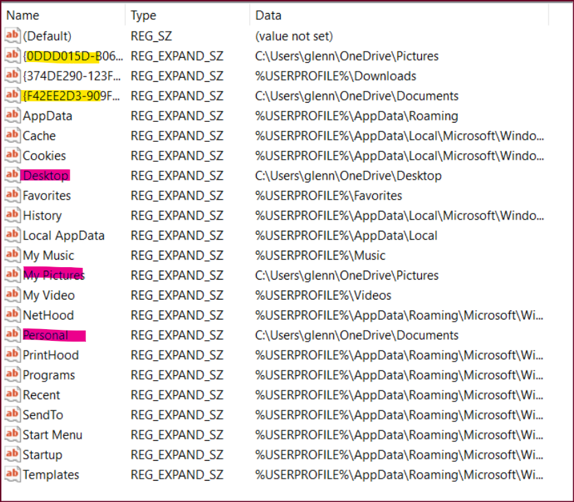Sort entries by clicking the Name column header

(x=62, y=14)
